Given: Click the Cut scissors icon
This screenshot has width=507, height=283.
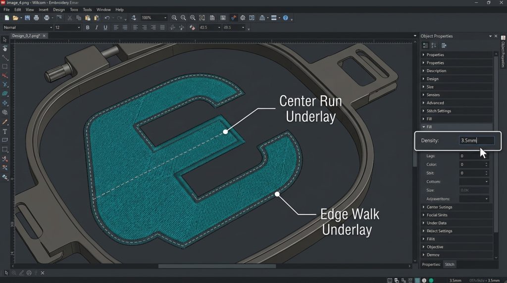Looking at the screenshot, I should 70,18.
